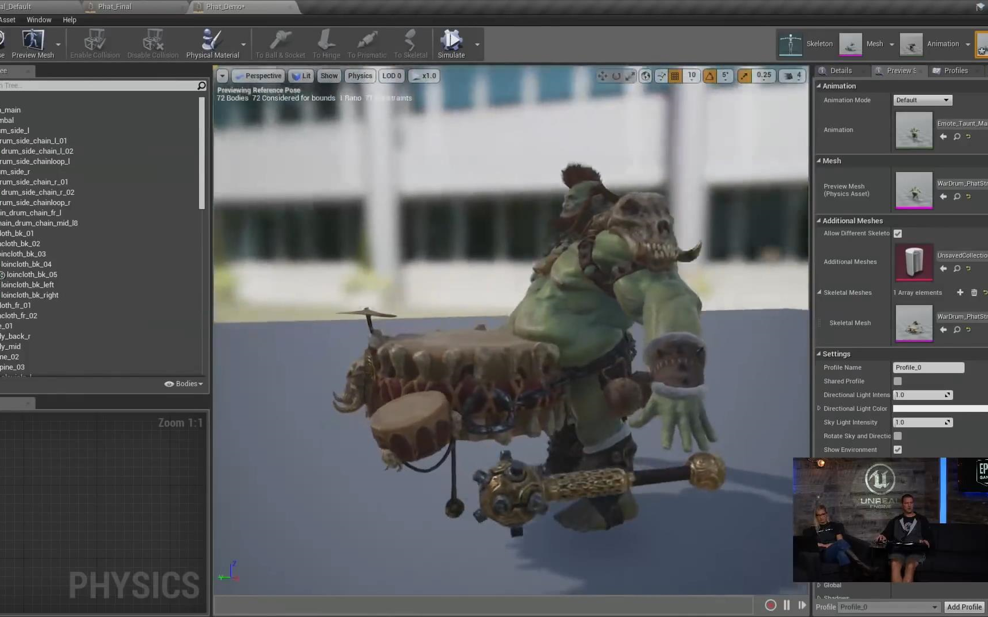Screen dimensions: 988x617
Task: Switch viewport to Perspective view
Action: [x=258, y=75]
